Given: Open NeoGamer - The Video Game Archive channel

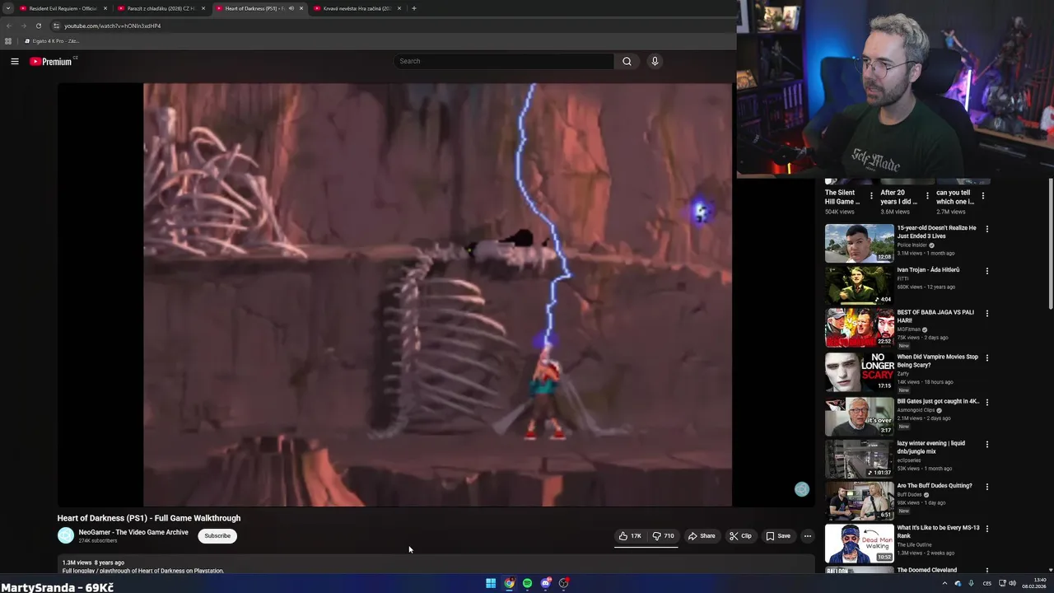Looking at the screenshot, I should pyautogui.click(x=133, y=532).
